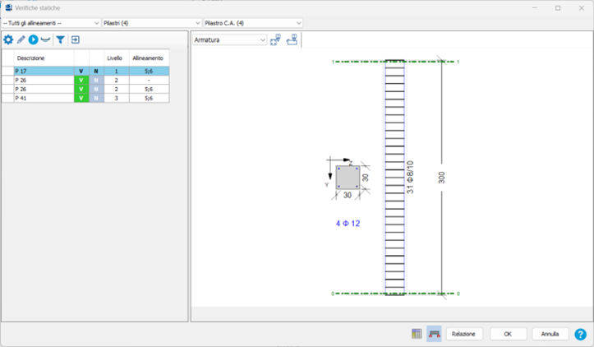Image resolution: width=594 pixels, height=347 pixels.
Task: Expand the Pilastri (4) dropdown
Action: point(152,23)
